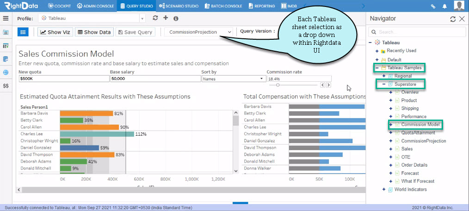
Task: Add new profile with plus icon
Action: click(x=166, y=18)
